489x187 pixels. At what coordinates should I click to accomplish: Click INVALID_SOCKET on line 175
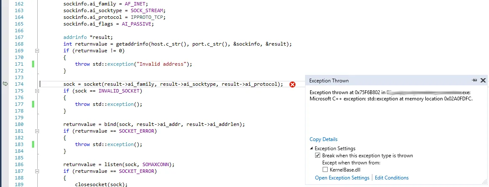coord(119,91)
